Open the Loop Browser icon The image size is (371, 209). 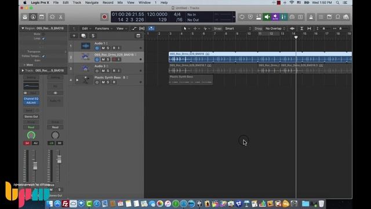[x=337, y=17]
